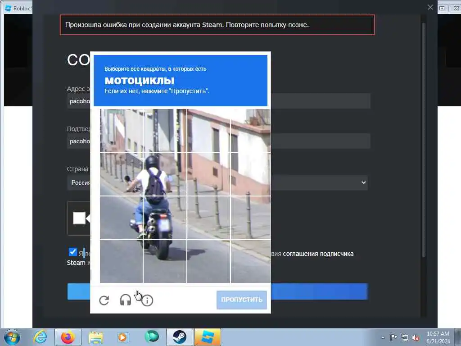Switch to the audio challenge headphones icon
The width and height of the screenshot is (461, 346).
point(126,300)
